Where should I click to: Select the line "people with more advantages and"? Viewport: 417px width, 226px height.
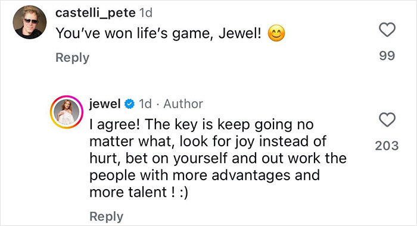(205, 175)
